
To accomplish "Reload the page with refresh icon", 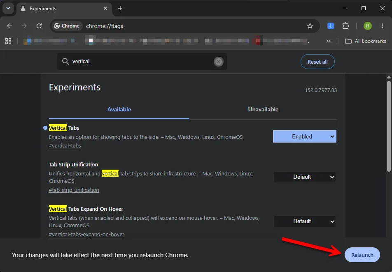I will [x=39, y=26].
